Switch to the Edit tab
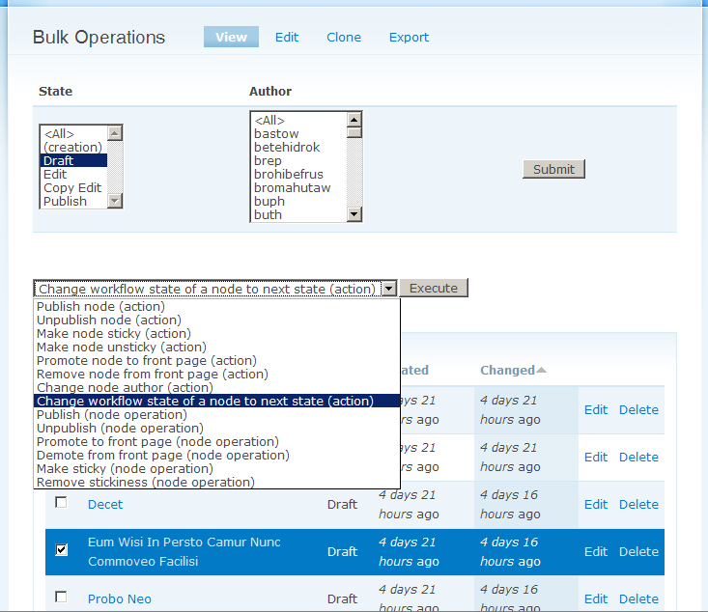The width and height of the screenshot is (708, 612). click(x=287, y=38)
